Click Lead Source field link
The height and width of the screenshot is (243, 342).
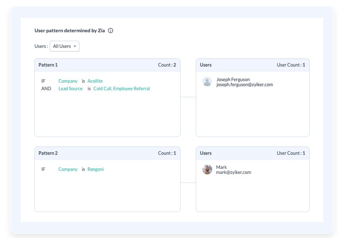pos(70,89)
